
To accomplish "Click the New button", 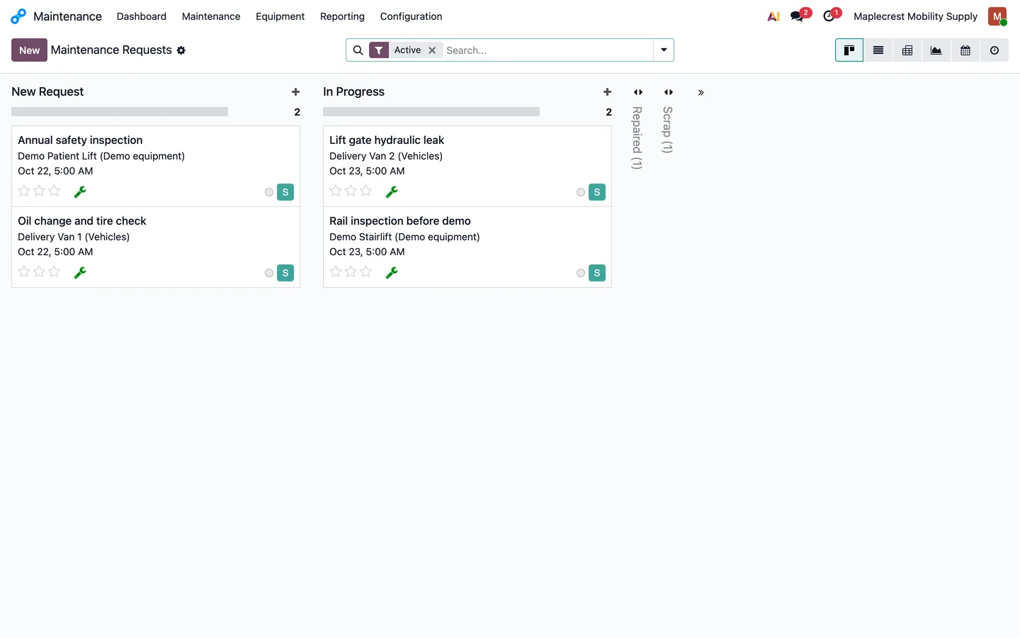I will coord(29,50).
